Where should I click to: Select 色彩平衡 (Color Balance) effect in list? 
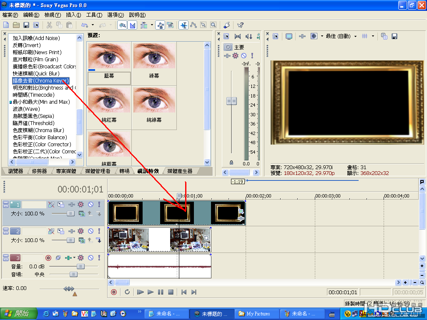click(x=40, y=137)
